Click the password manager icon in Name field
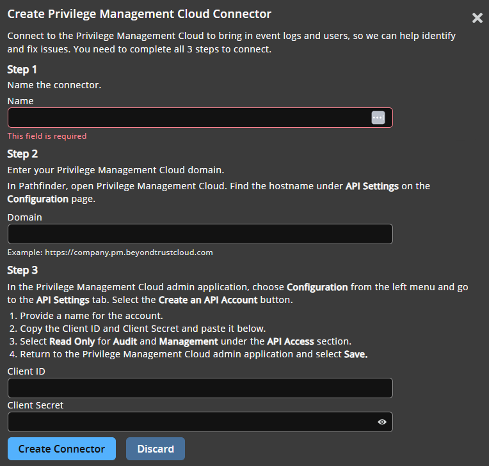489x466 pixels. [x=378, y=118]
